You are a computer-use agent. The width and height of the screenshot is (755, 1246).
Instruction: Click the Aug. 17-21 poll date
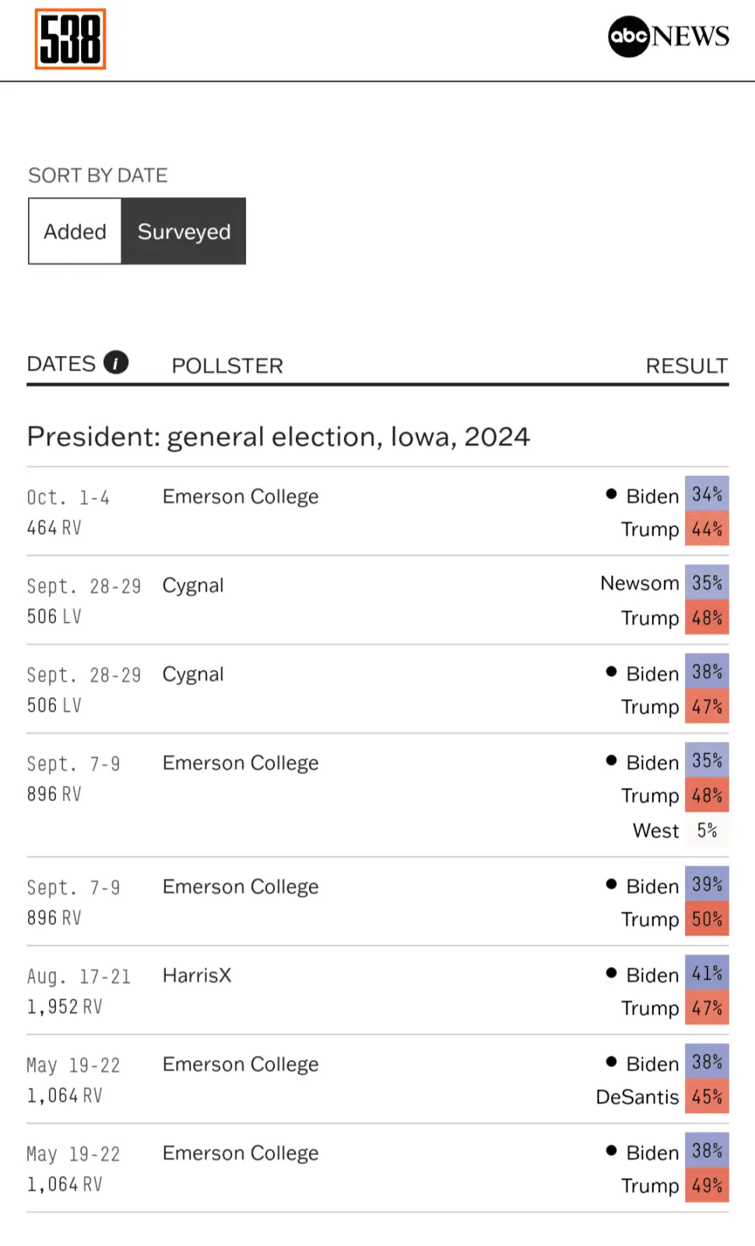79,977
